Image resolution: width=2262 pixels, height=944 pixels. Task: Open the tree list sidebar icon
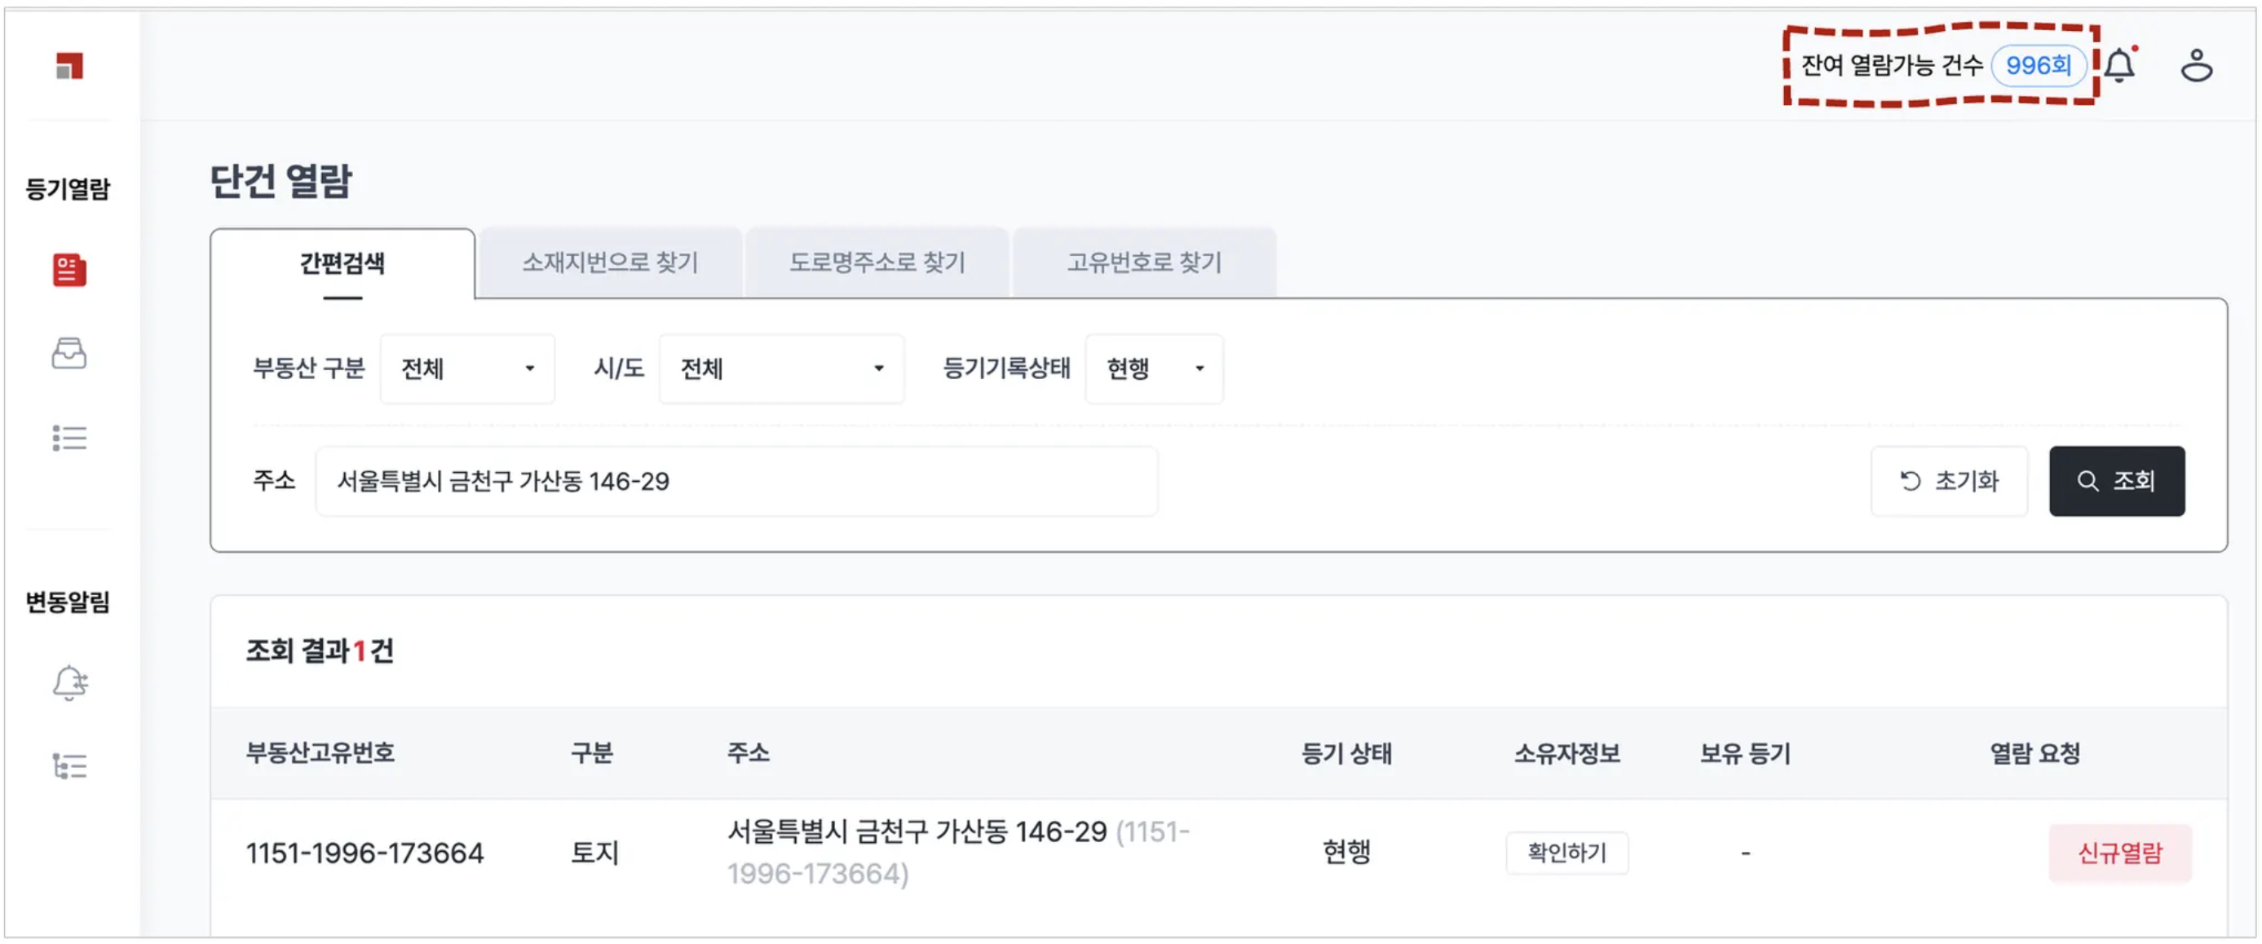pos(69,766)
